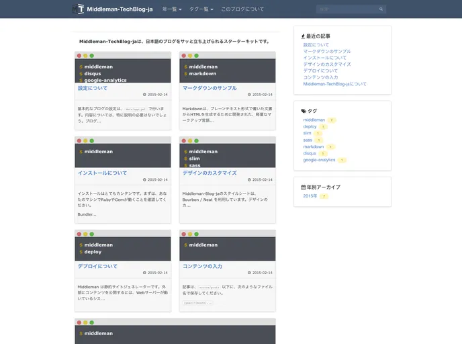Viewport: 462px width, 344px height.
Task: Choose the sass tag in sidebar
Action: point(307,140)
